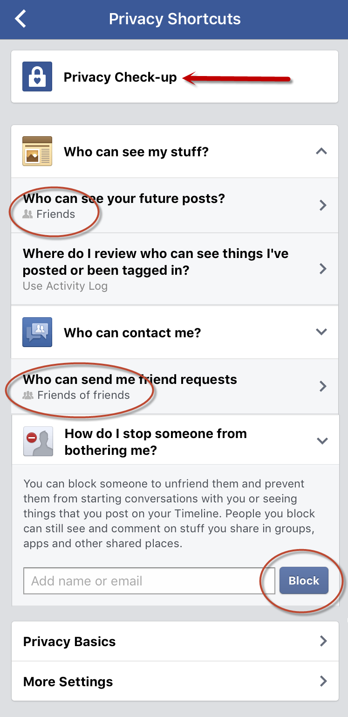Screen dimensions: 348x717
Task: Collapse the 'Who can see my stuff?' section
Action: coord(321,151)
